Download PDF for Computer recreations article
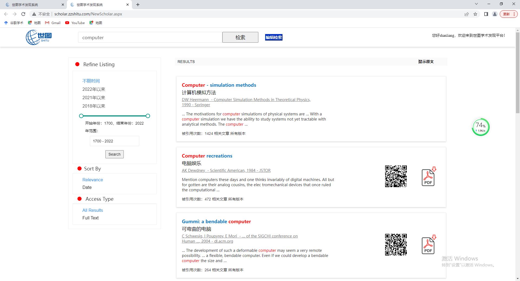This screenshot has height=281, width=520. (428, 177)
